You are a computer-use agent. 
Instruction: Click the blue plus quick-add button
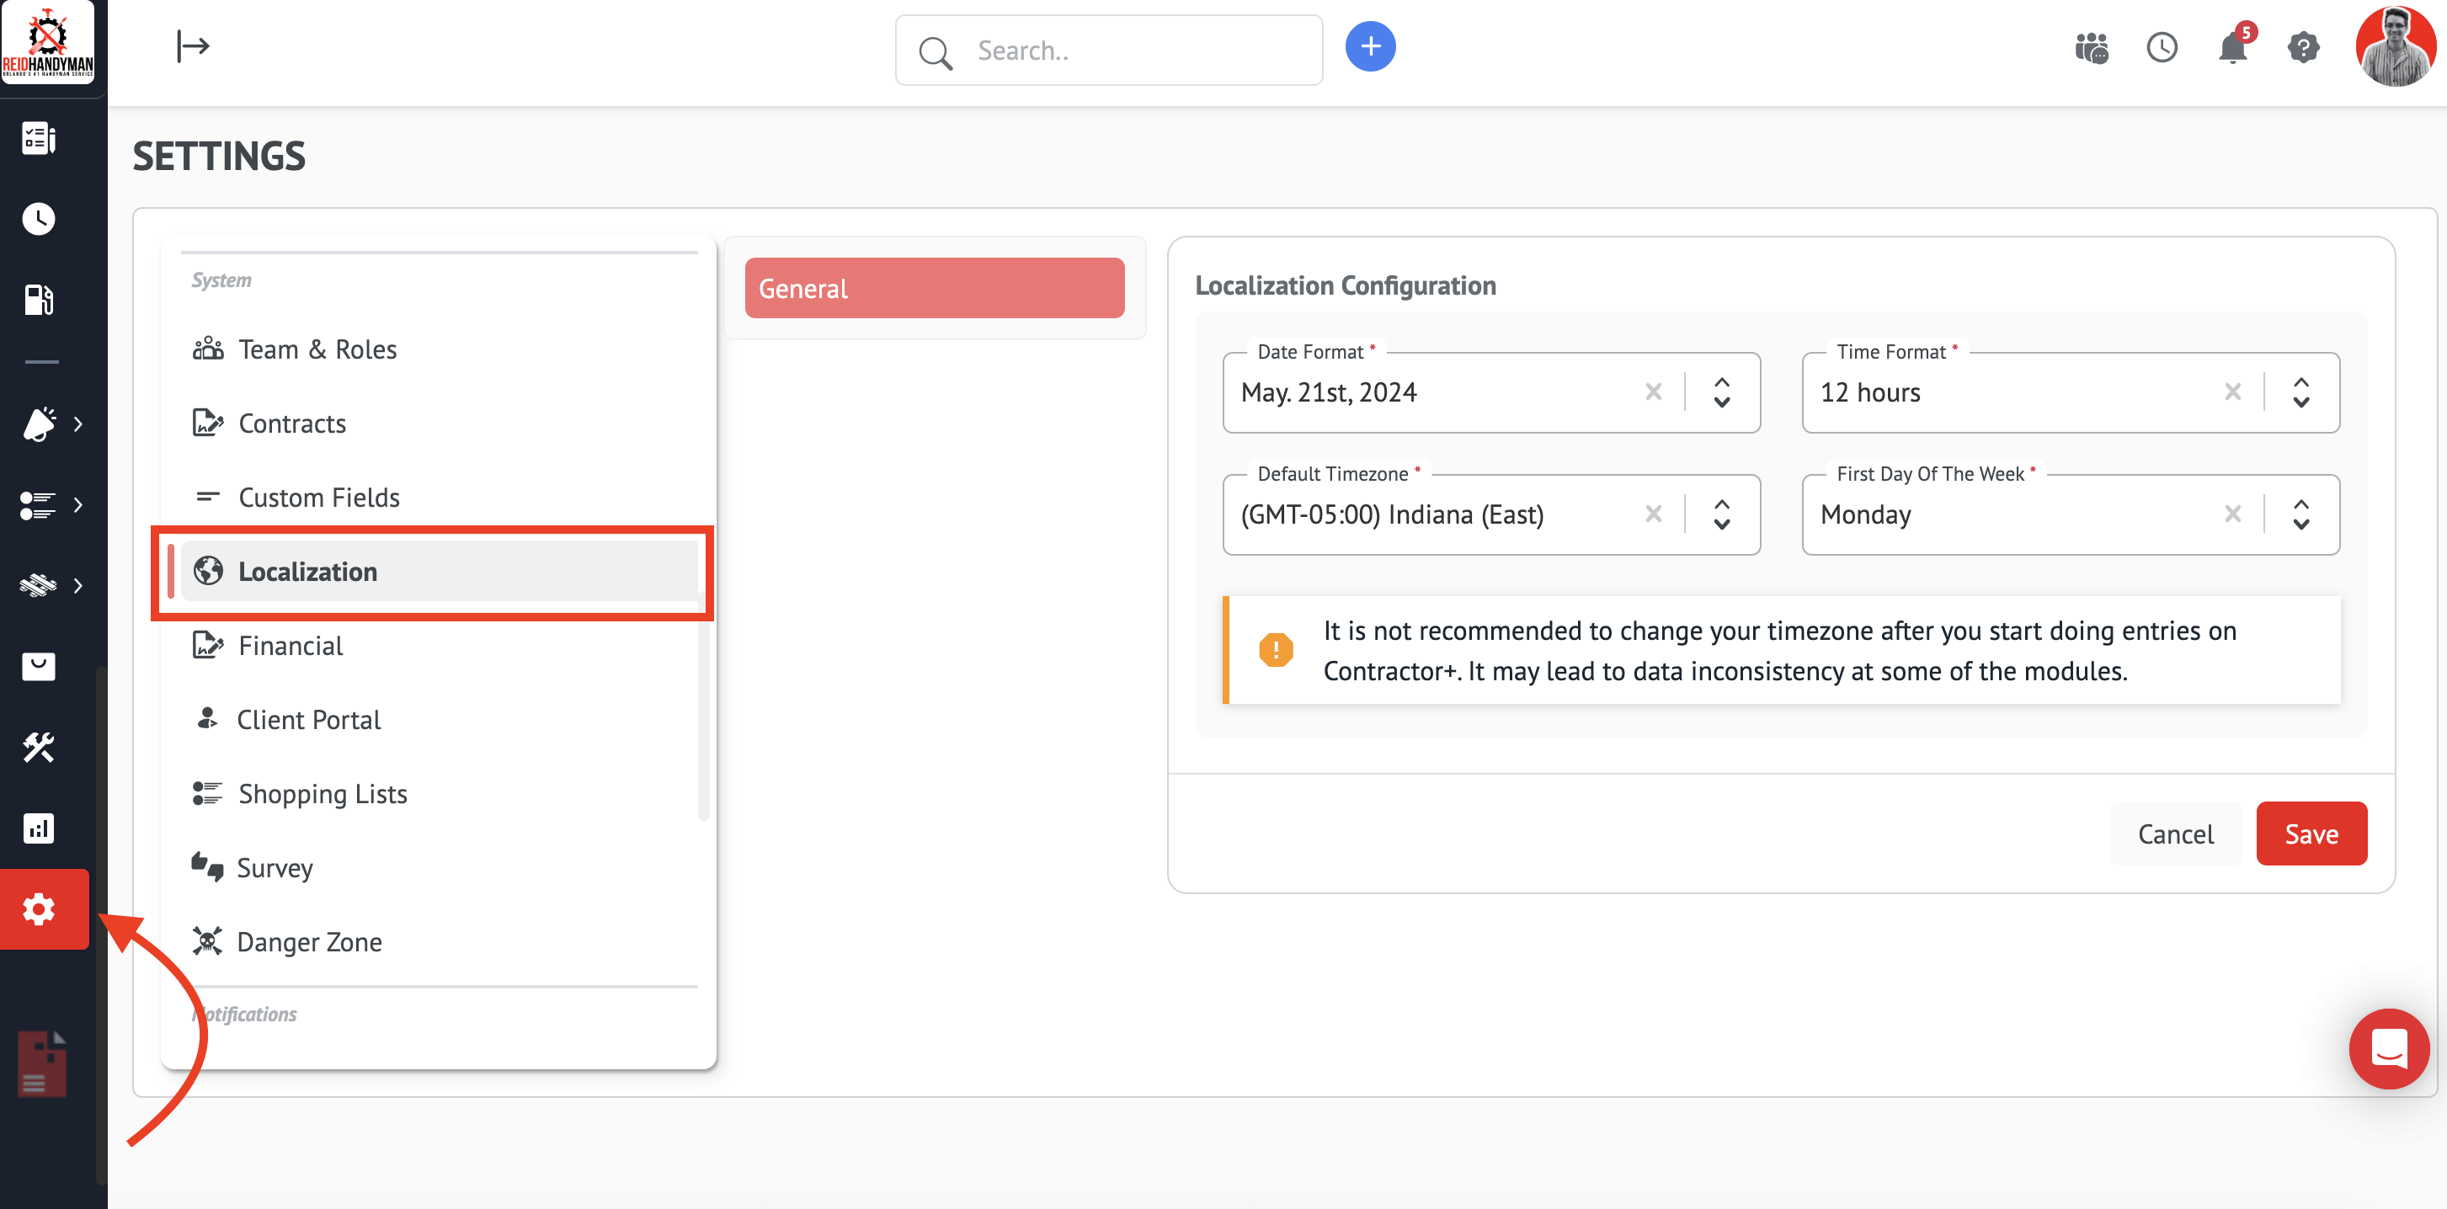coord(1370,46)
